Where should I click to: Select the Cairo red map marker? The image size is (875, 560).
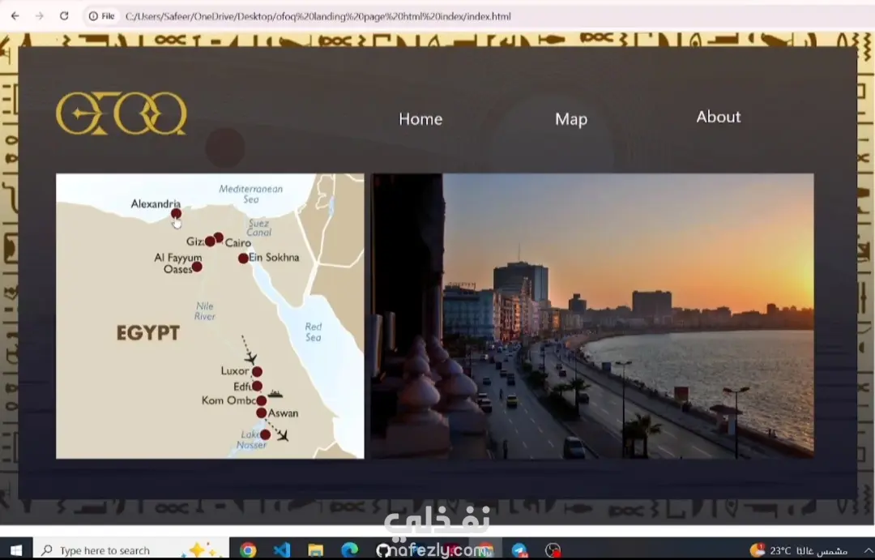coord(219,237)
